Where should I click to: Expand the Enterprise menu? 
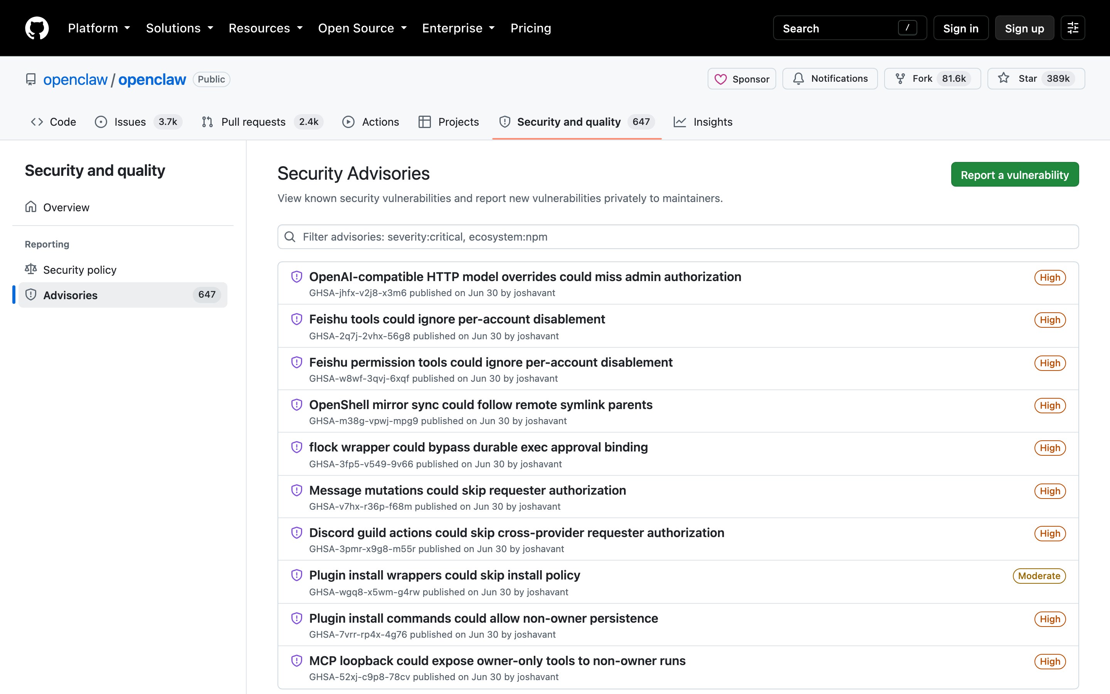pyautogui.click(x=459, y=28)
